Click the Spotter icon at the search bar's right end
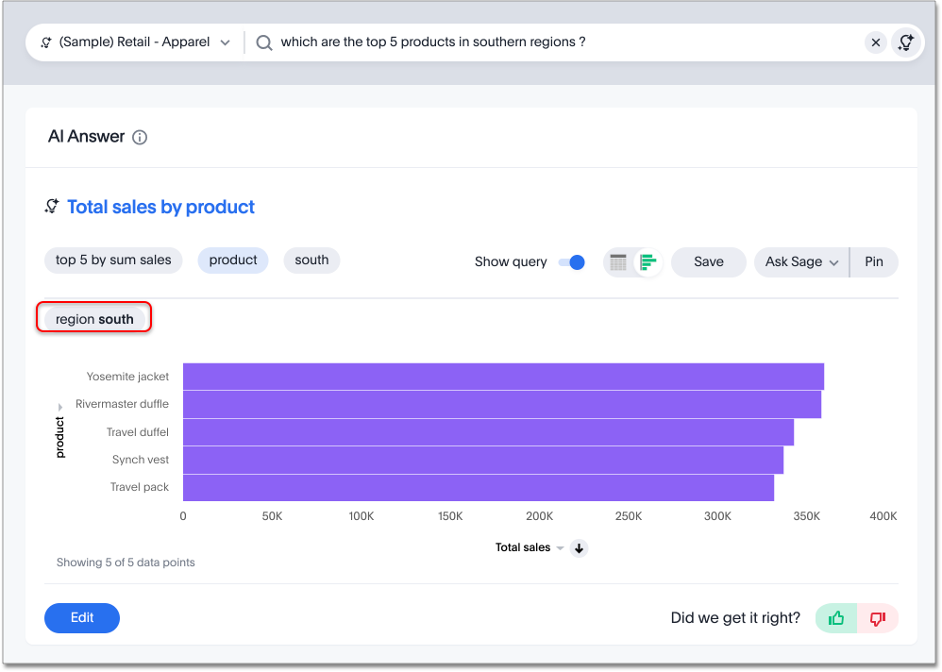This screenshot has width=942, height=672. (x=906, y=42)
